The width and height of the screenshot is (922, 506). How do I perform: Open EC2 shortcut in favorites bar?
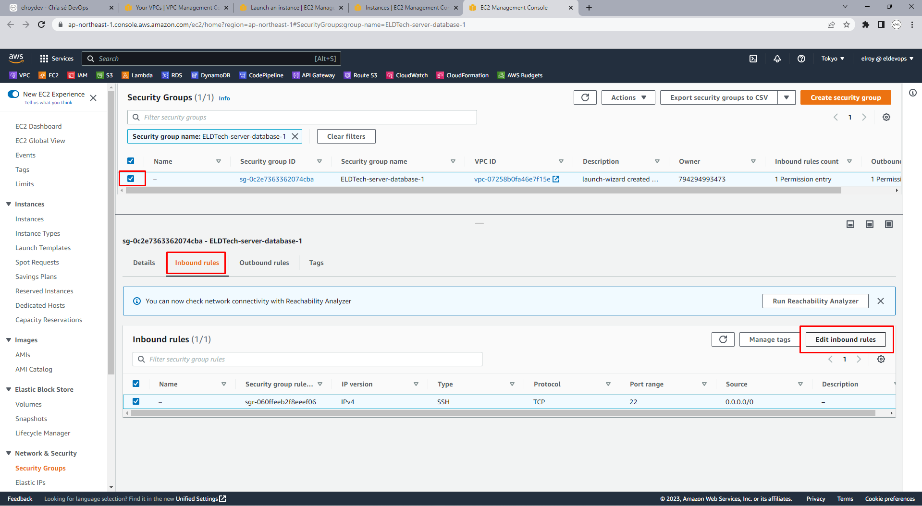click(49, 75)
